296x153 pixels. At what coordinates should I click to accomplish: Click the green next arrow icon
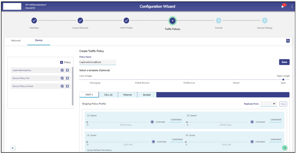[285, 148]
